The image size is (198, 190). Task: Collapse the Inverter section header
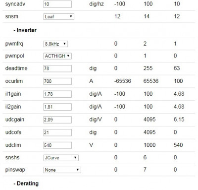click(25, 30)
